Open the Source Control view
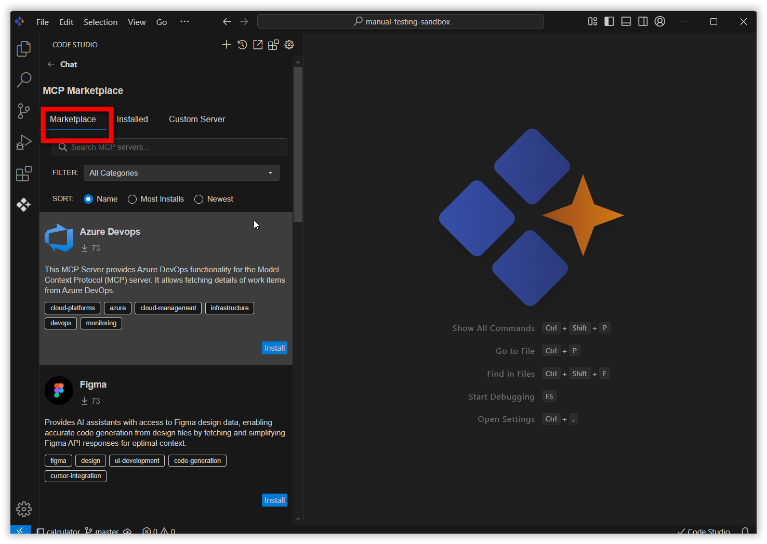 click(x=24, y=111)
